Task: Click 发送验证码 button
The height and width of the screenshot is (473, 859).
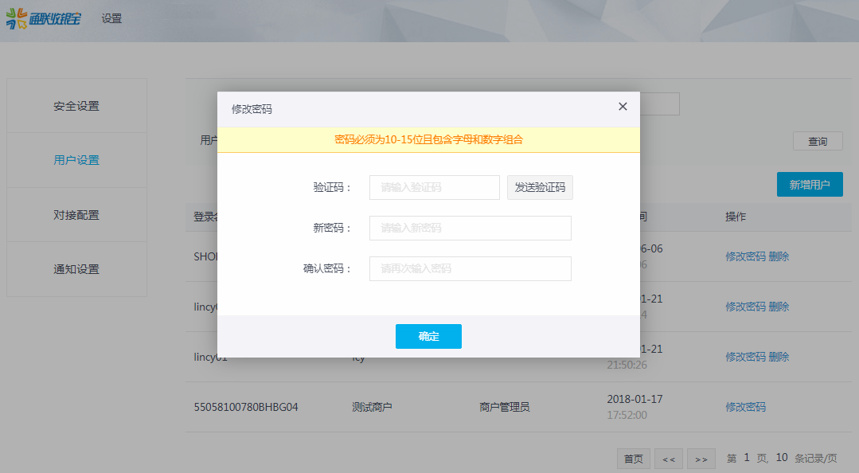Action: pyautogui.click(x=540, y=187)
